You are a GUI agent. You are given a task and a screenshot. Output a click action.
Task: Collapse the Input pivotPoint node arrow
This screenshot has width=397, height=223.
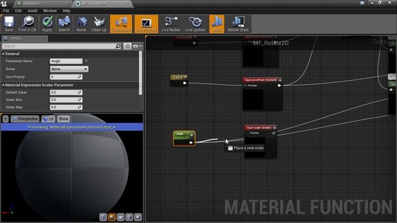(x=280, y=80)
